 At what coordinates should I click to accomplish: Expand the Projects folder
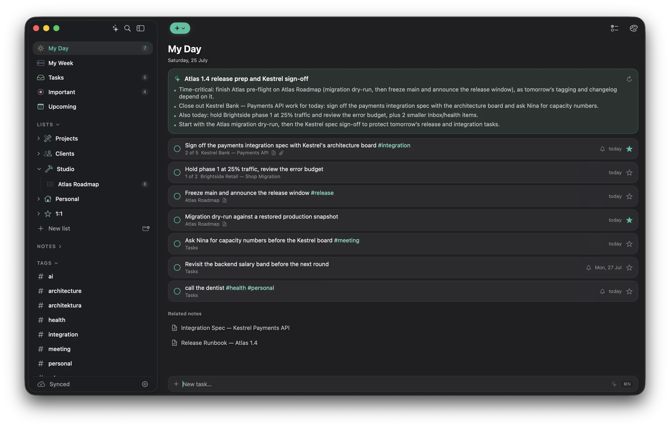point(38,139)
